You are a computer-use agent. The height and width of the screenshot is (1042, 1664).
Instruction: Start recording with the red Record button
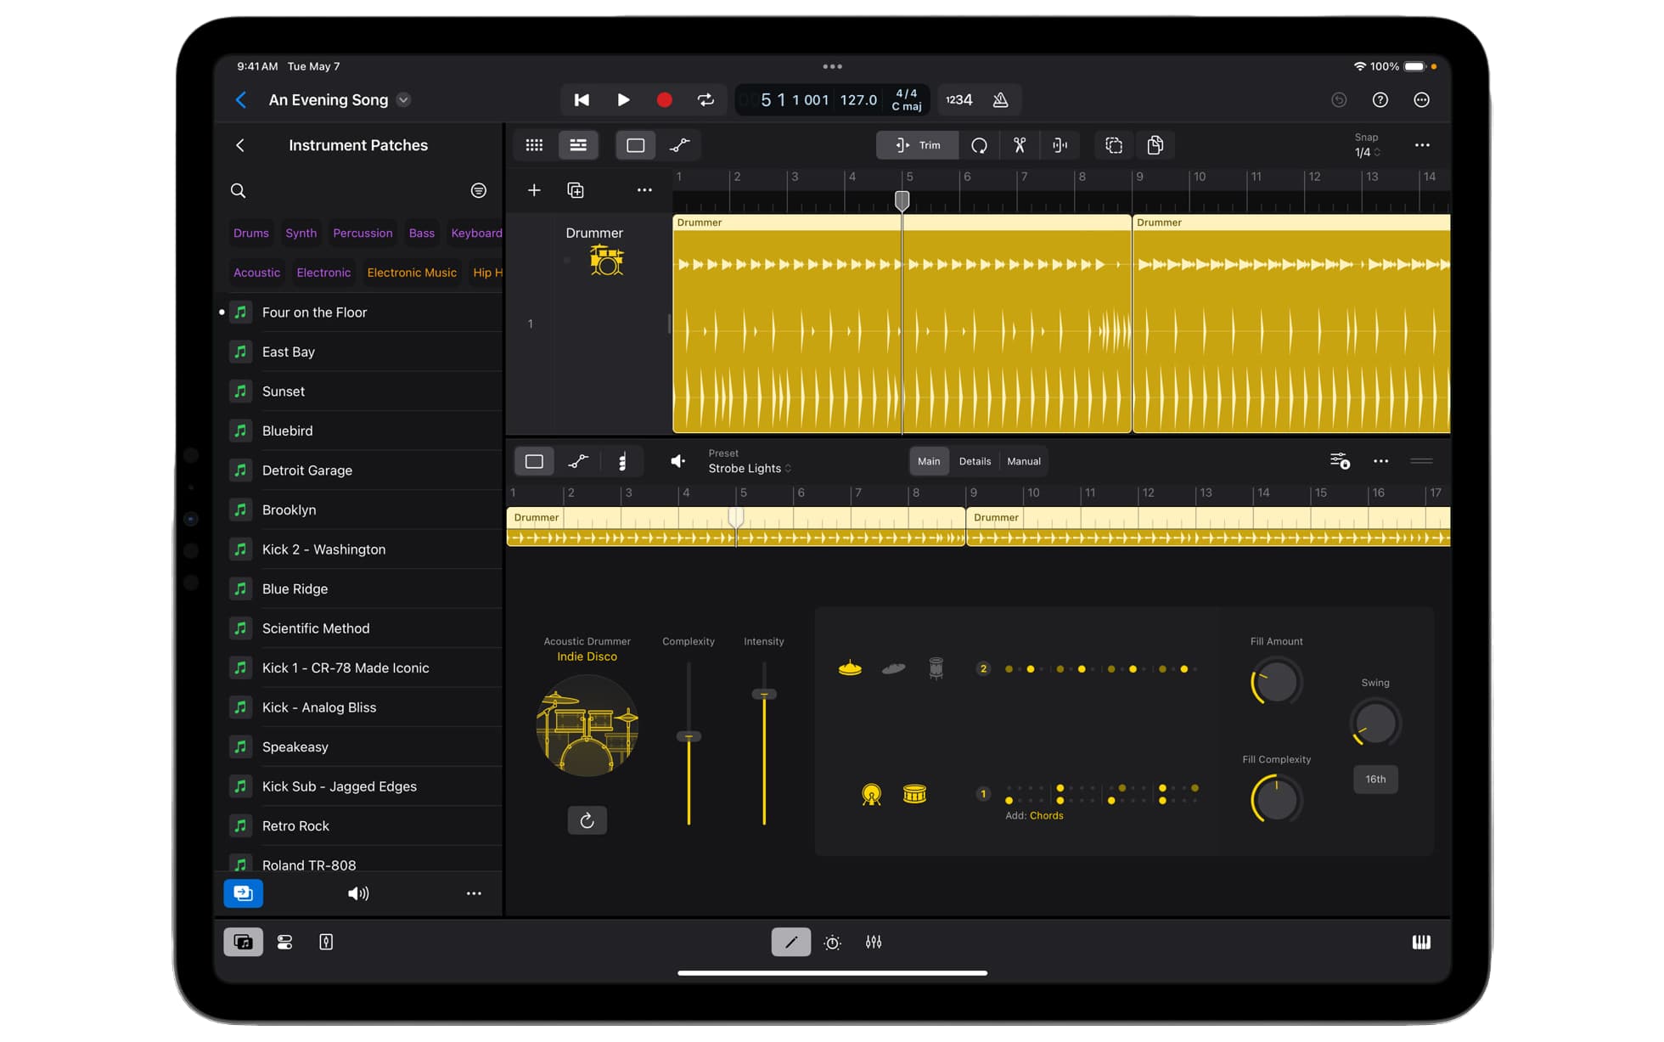click(x=665, y=100)
